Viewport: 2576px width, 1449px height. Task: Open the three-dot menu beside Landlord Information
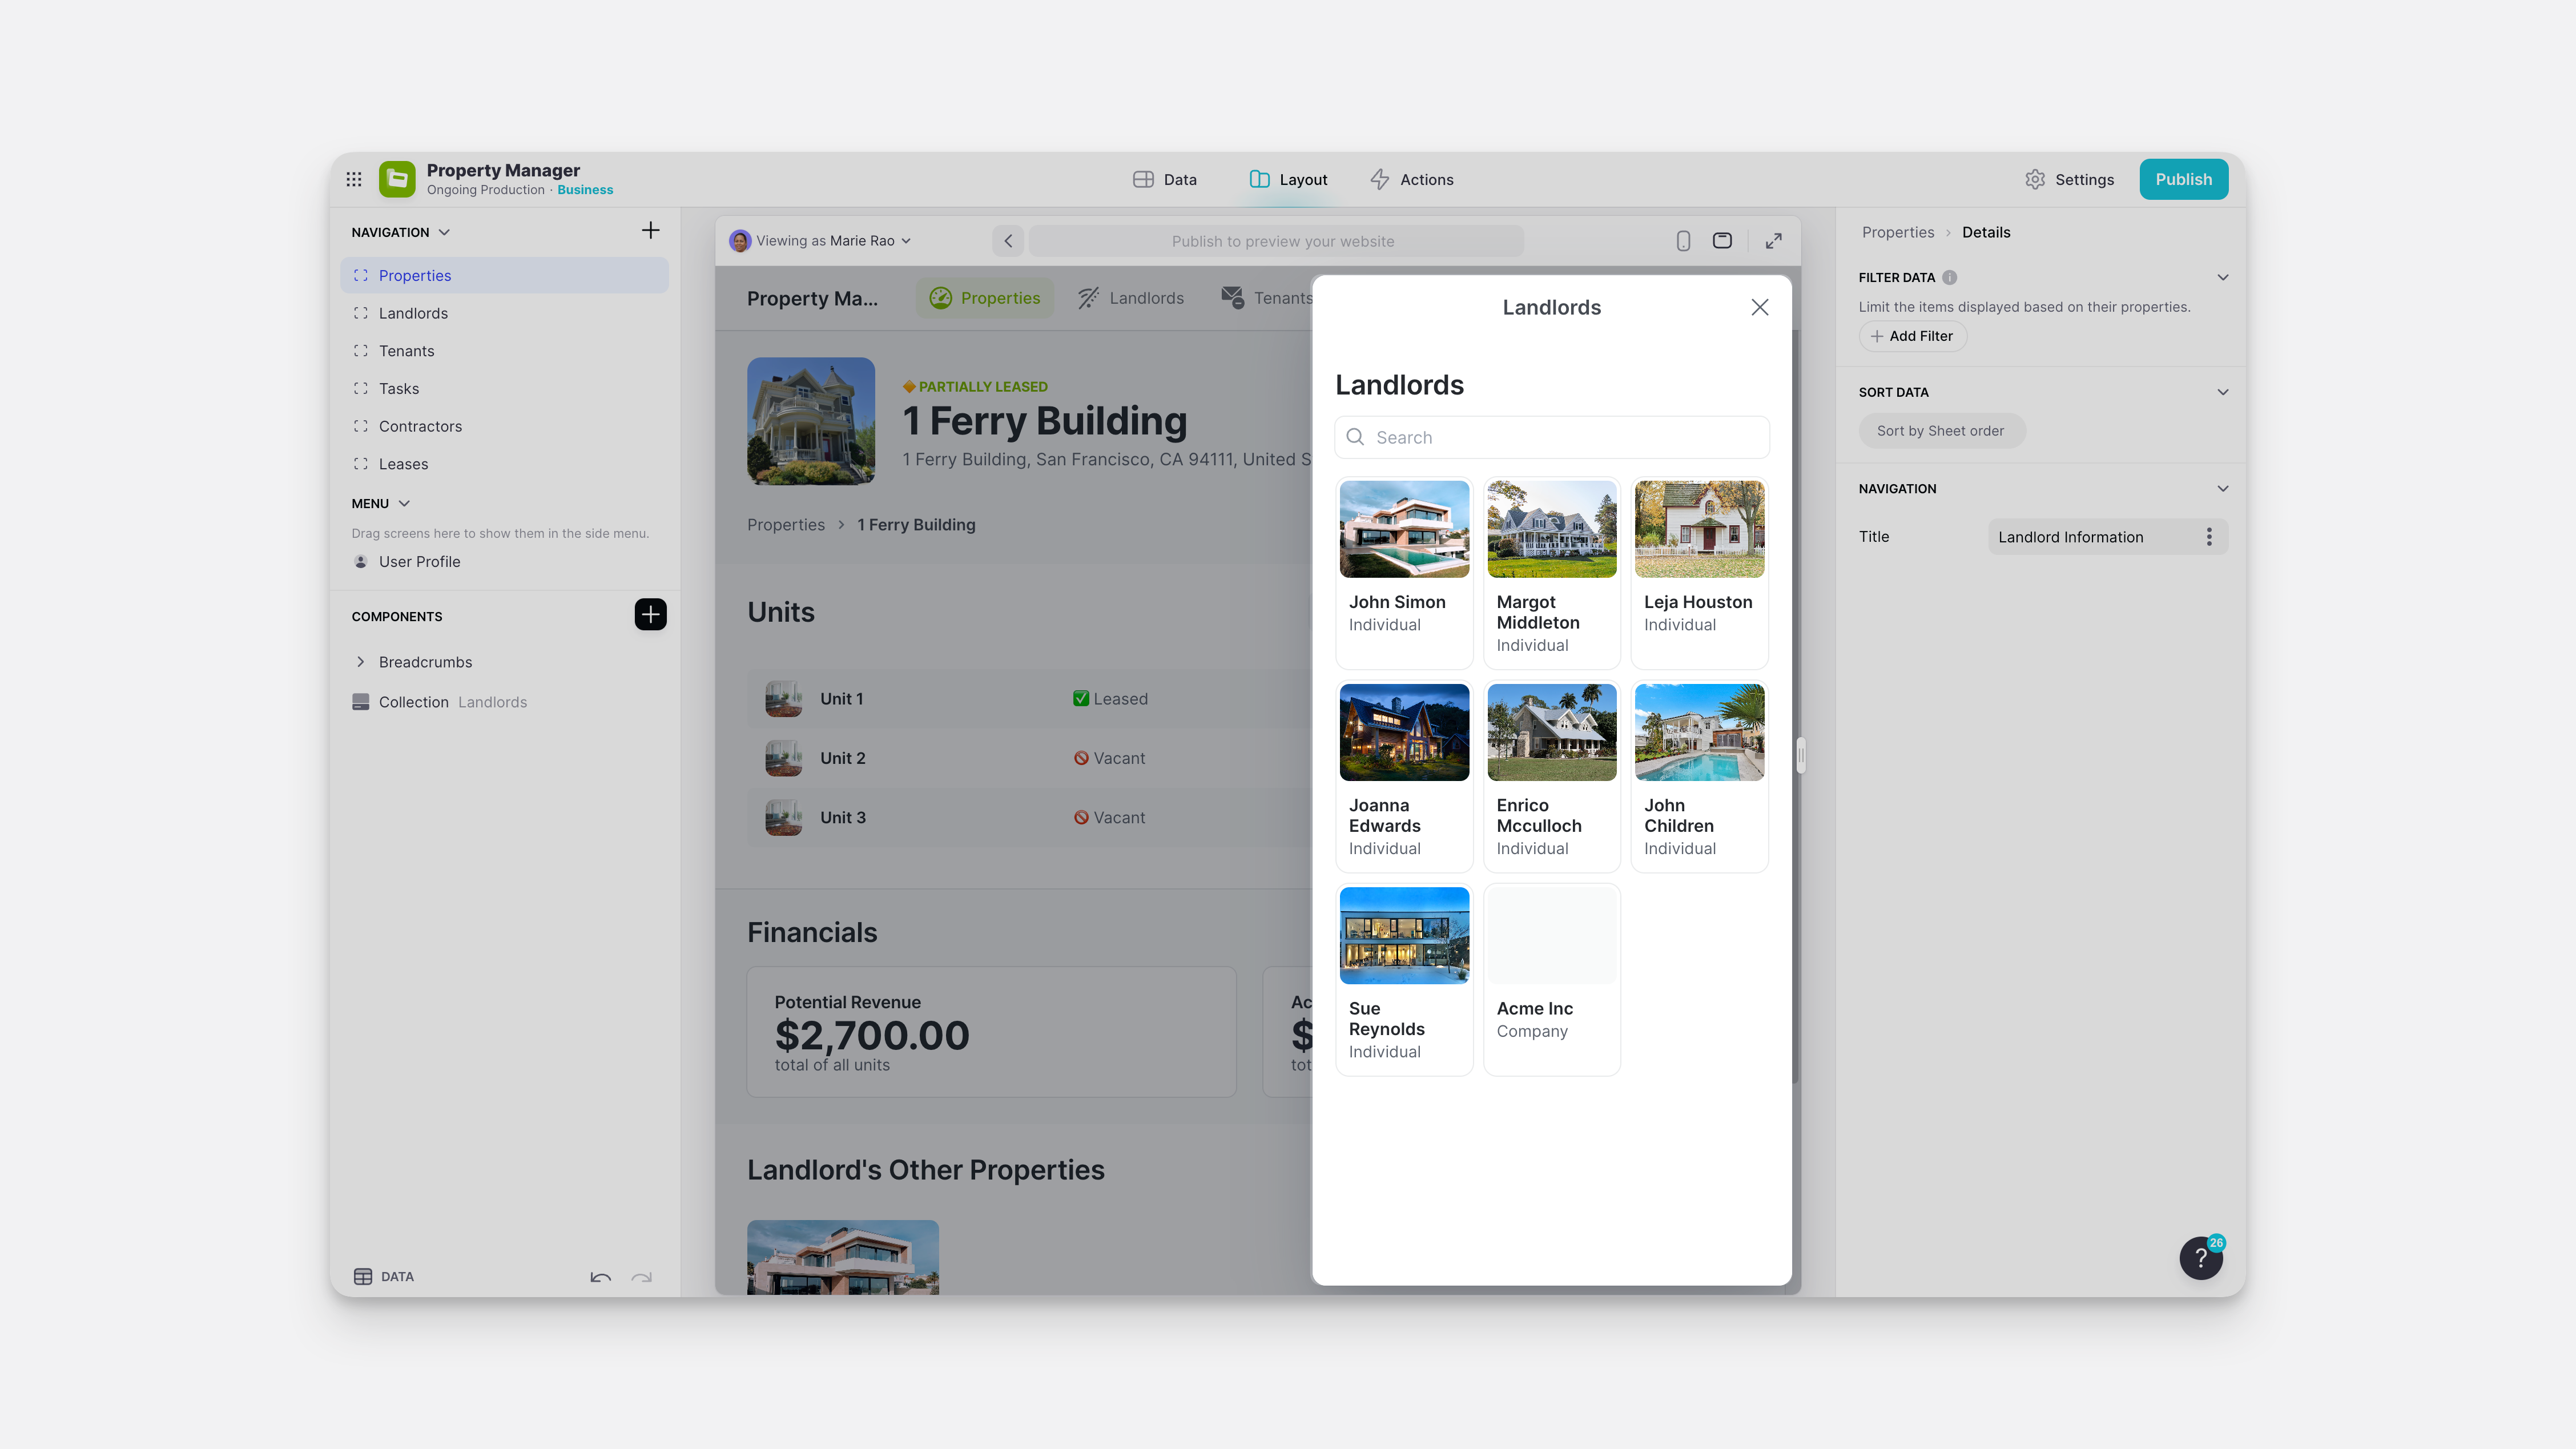pos(2210,537)
